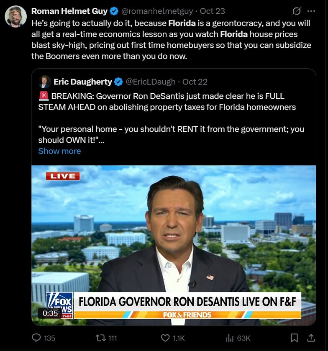Click the 0:35 video duration badge
This screenshot has height=351, width=328.
click(x=50, y=313)
